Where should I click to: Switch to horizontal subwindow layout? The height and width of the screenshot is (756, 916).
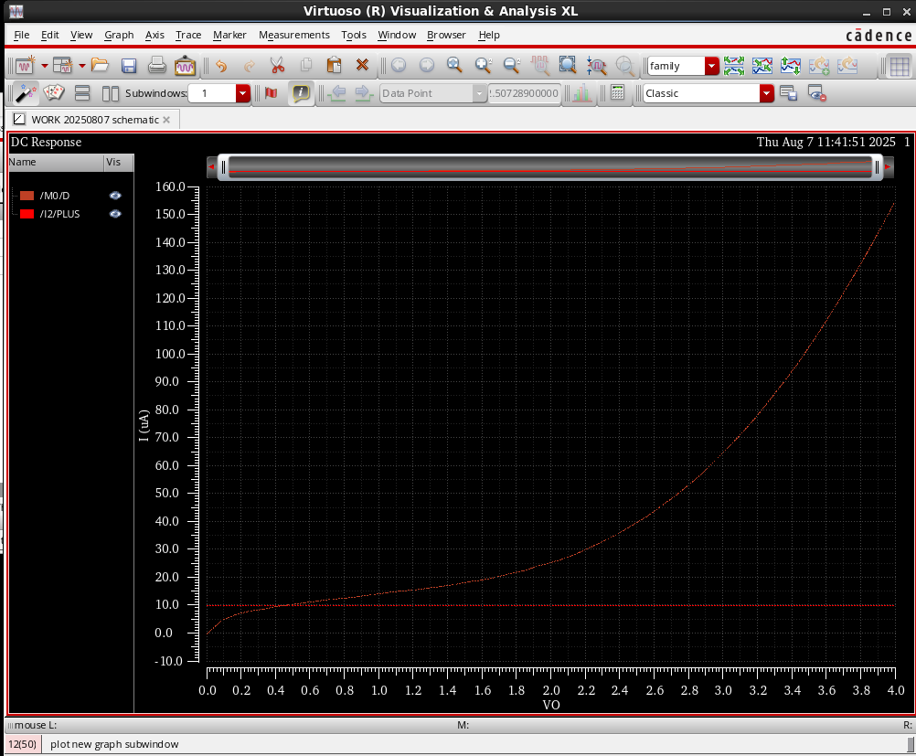111,93
